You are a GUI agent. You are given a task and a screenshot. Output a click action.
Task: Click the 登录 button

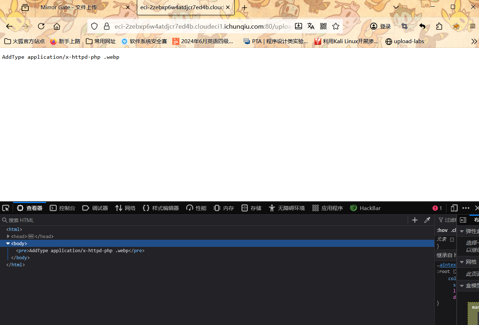(x=381, y=26)
